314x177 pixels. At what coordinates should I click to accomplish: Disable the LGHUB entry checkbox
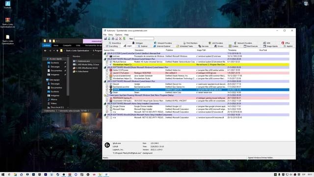(x=107, y=89)
